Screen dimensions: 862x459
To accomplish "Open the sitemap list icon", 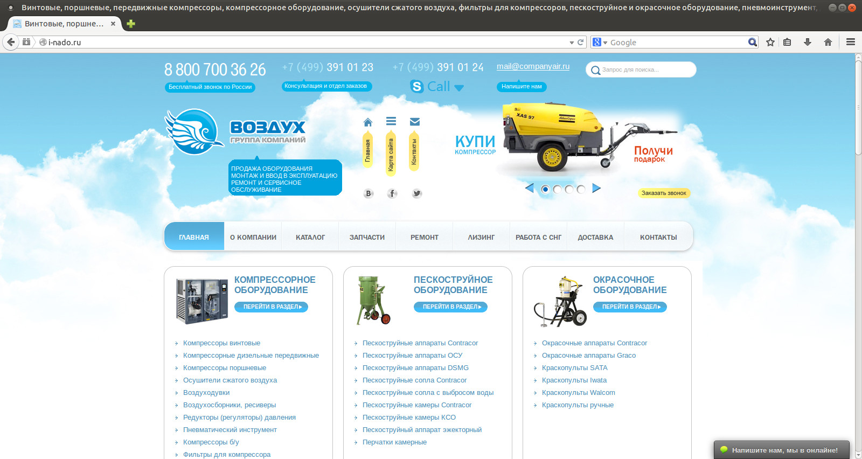I will 391,122.
